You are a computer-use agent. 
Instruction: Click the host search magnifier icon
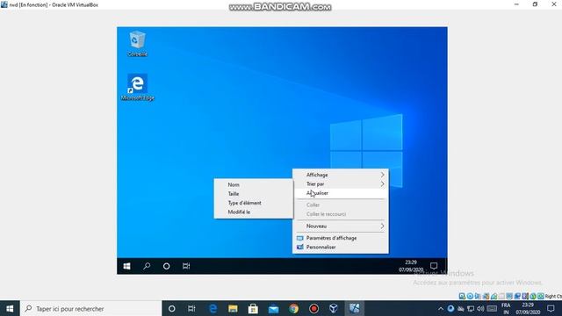[28, 308]
